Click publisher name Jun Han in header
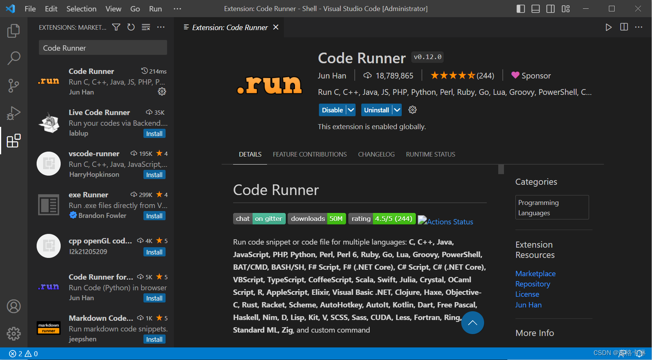This screenshot has height=360, width=652. tap(332, 76)
